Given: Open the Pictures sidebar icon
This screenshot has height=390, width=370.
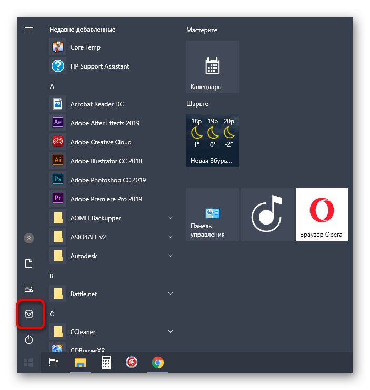Looking at the screenshot, I should coord(29,289).
